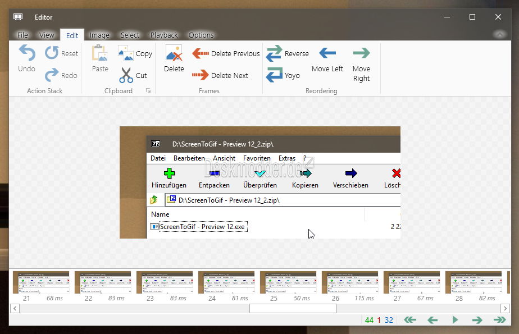Screen dimensions: 519x334
Task: Open the Select tab
Action: (x=130, y=35)
